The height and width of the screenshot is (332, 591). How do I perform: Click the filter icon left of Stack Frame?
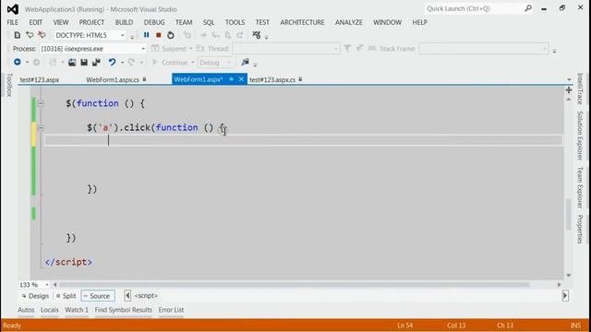347,48
